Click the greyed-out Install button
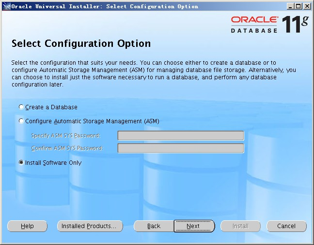 tap(240, 226)
